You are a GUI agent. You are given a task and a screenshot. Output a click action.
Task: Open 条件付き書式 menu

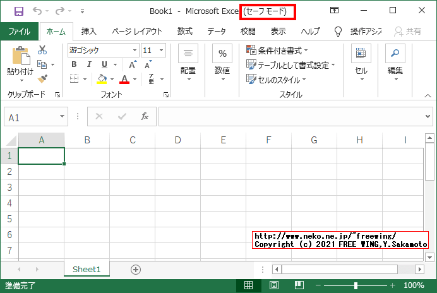277,51
